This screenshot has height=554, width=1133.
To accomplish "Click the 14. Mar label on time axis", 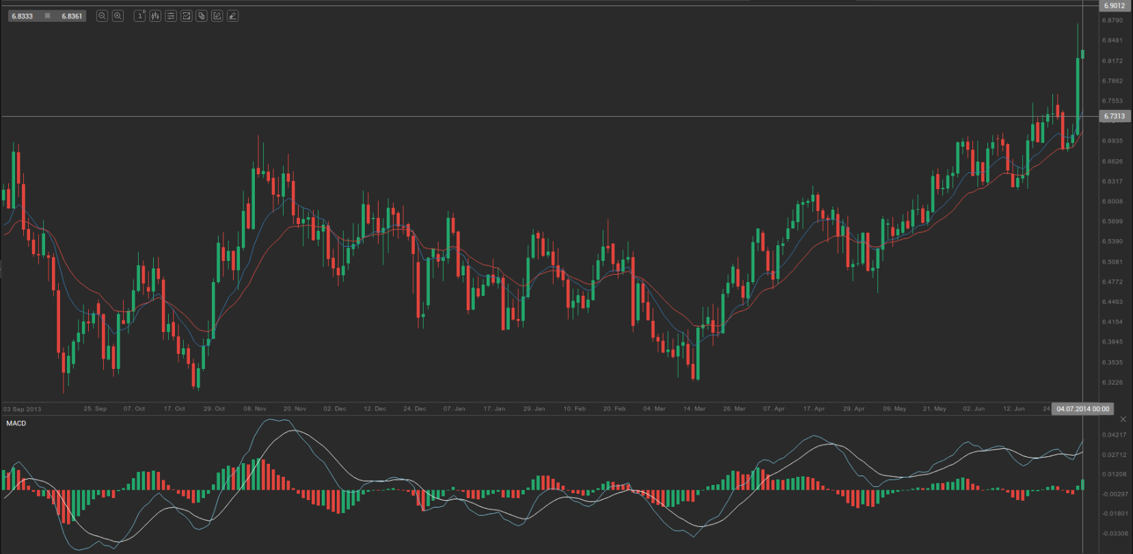I will click(x=694, y=408).
